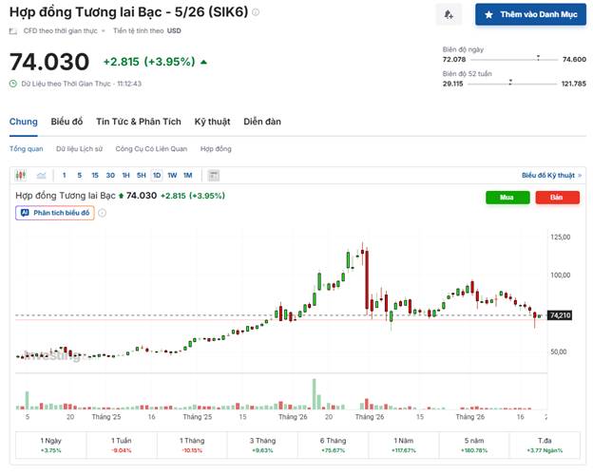
Task: Click the clock icon beside real-time data
Action: click(x=13, y=84)
